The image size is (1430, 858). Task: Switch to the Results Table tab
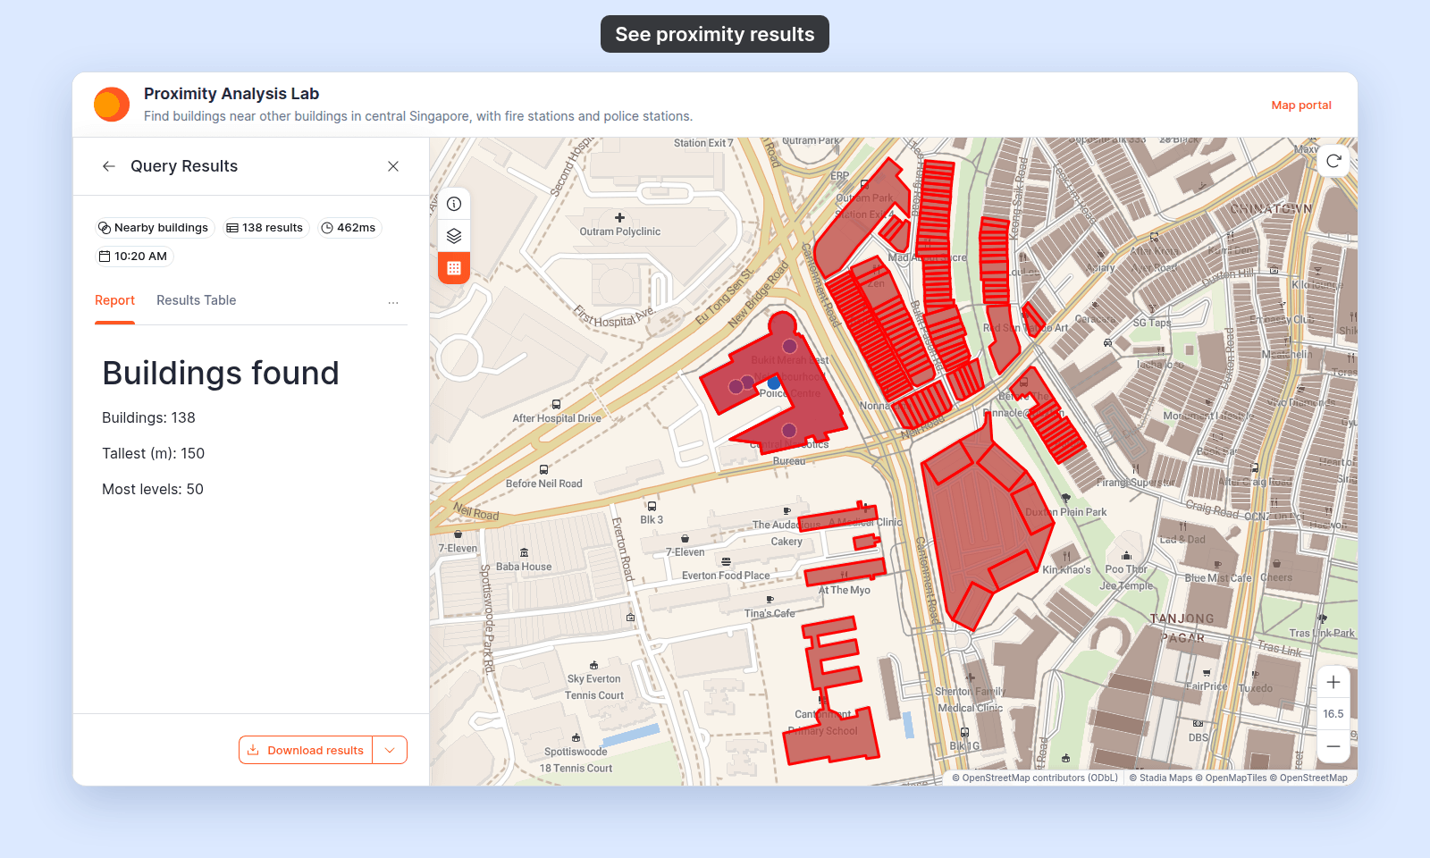coord(197,300)
